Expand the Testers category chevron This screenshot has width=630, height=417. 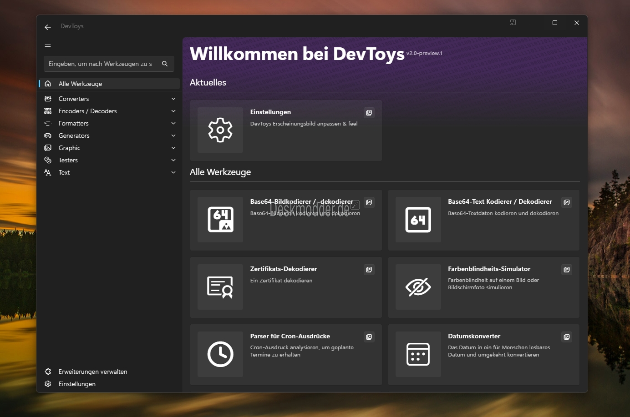coord(173,160)
